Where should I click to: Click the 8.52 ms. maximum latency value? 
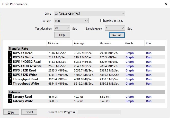click(105, 97)
